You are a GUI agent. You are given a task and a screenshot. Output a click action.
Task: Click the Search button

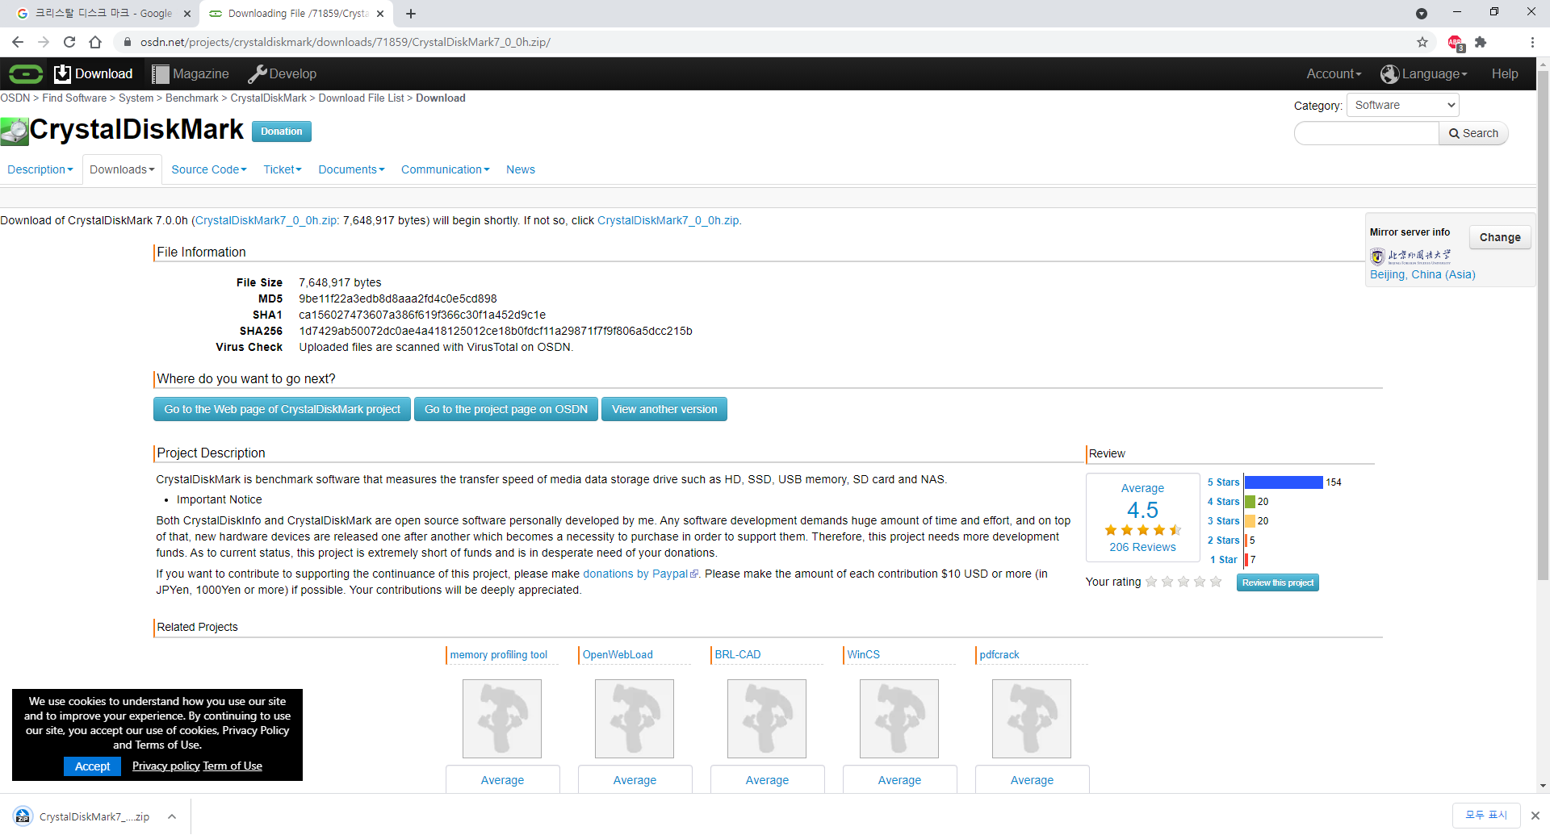[x=1473, y=133]
